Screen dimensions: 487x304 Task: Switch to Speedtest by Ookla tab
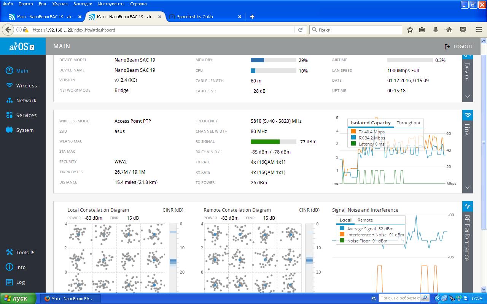[195, 17]
